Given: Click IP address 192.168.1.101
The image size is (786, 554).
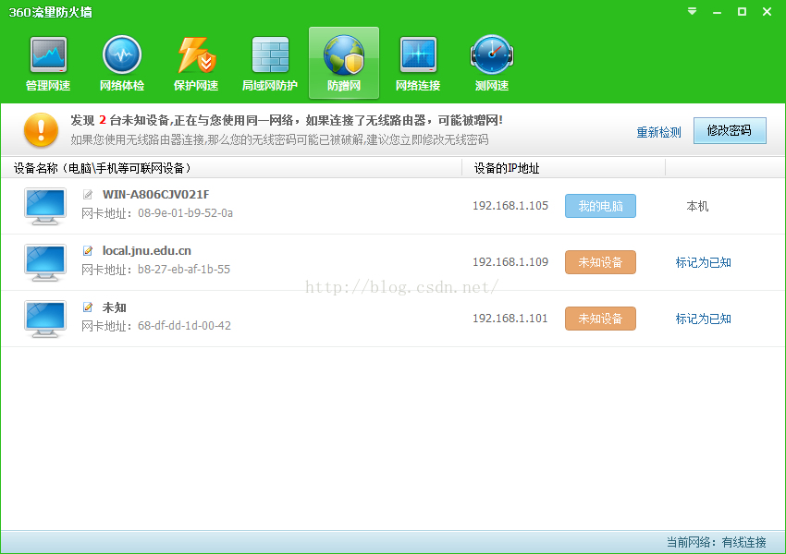Looking at the screenshot, I should click(510, 319).
